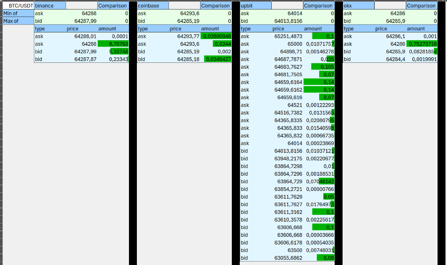Click okx amount column header

422,29
